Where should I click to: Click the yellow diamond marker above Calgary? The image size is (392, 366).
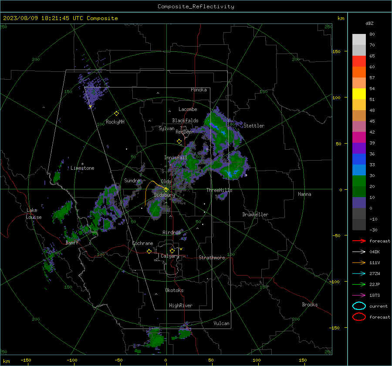pyautogui.click(x=172, y=251)
